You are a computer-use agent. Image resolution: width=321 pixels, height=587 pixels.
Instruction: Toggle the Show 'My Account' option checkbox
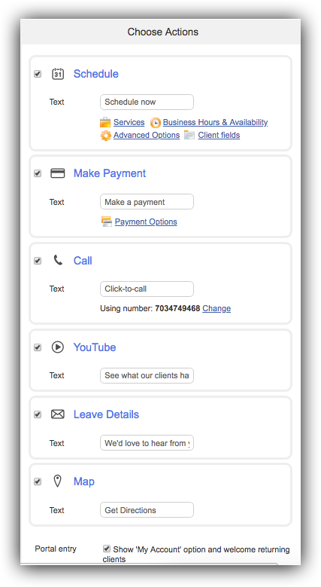click(107, 549)
